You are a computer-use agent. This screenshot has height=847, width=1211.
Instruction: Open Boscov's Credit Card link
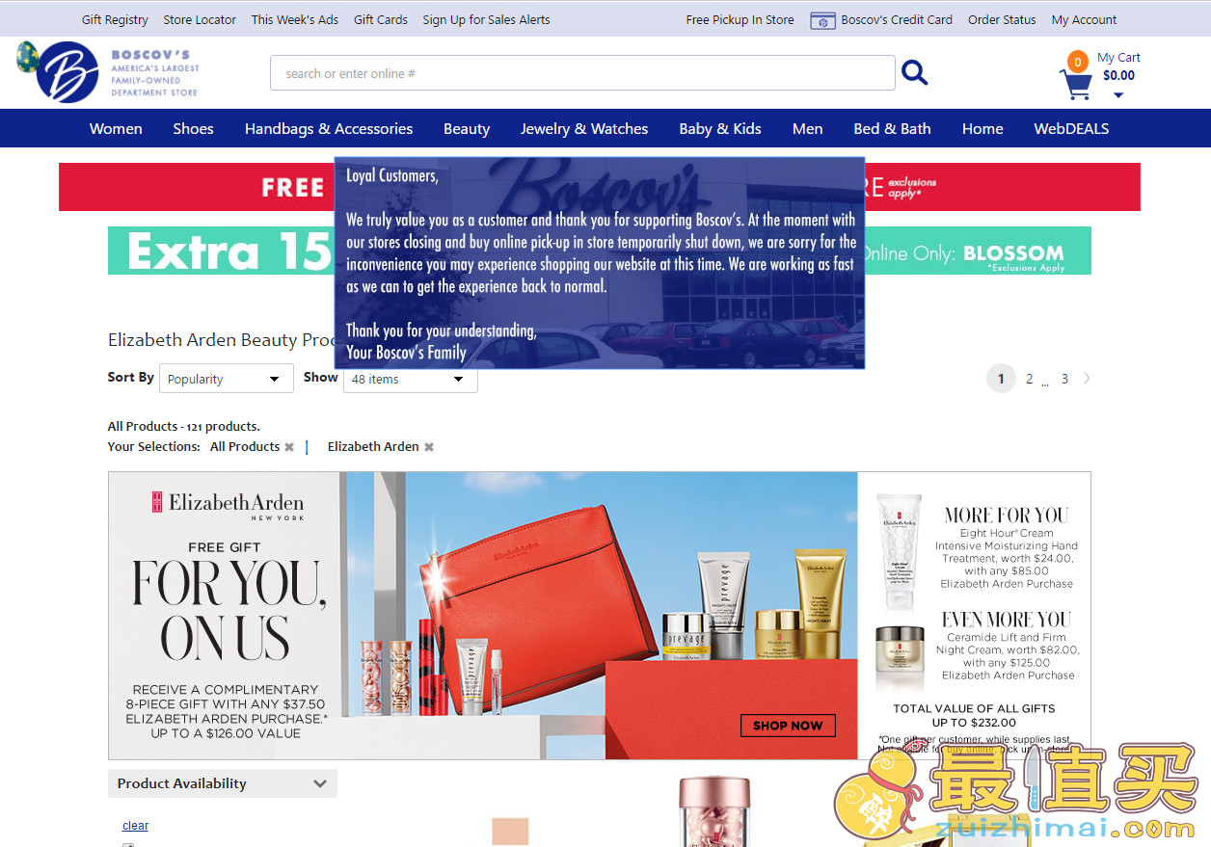pos(897,19)
